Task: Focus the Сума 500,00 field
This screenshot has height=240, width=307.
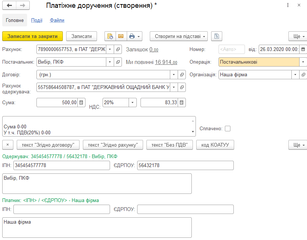Action: (57, 103)
